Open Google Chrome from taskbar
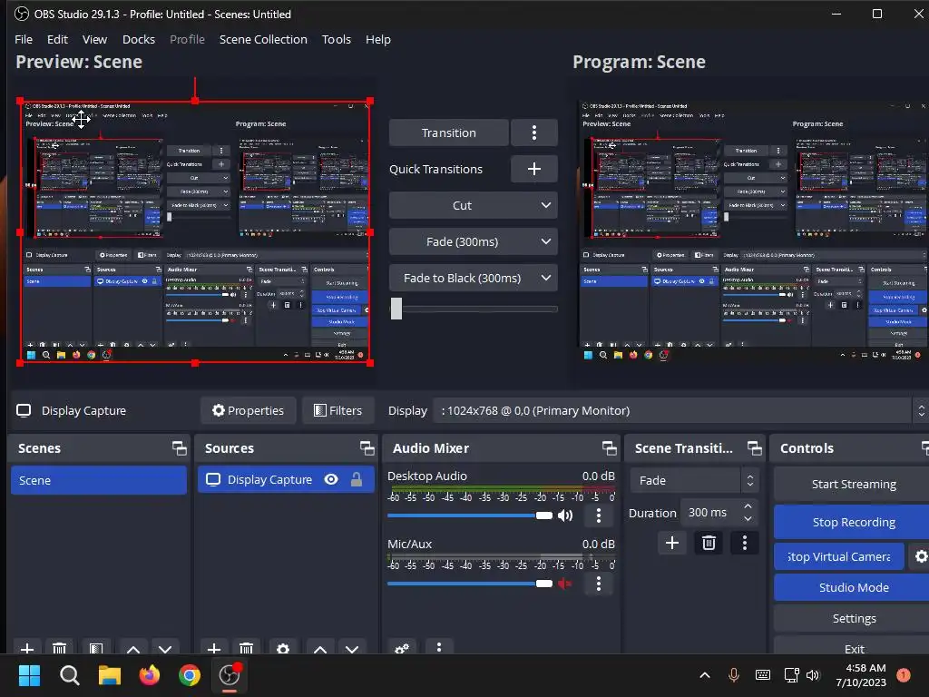 190,675
